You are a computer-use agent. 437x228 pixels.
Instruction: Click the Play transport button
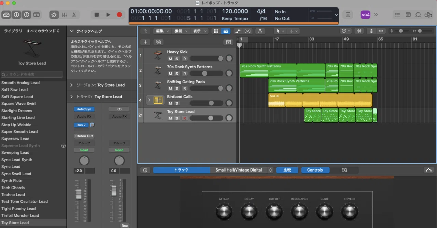108,15
